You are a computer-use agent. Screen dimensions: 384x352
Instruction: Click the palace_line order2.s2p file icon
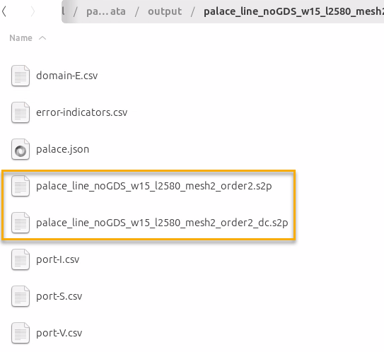click(x=21, y=186)
